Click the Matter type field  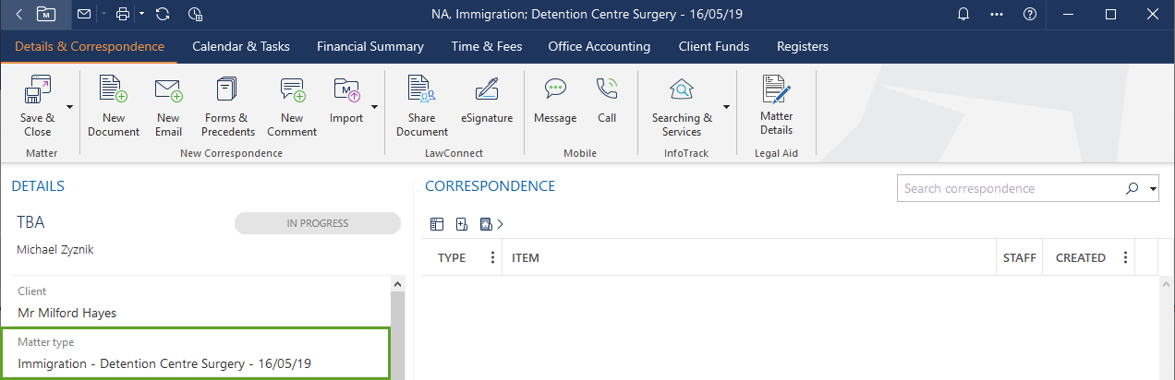click(x=195, y=353)
